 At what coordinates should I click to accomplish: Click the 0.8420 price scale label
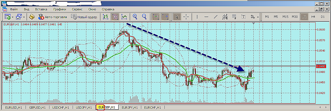pos(321,93)
